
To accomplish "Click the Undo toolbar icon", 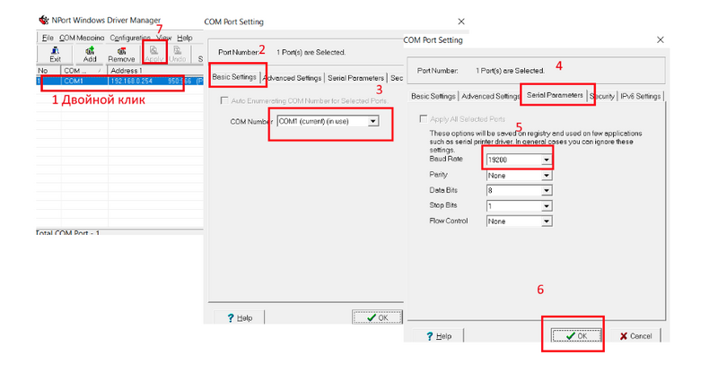I will pos(177,54).
